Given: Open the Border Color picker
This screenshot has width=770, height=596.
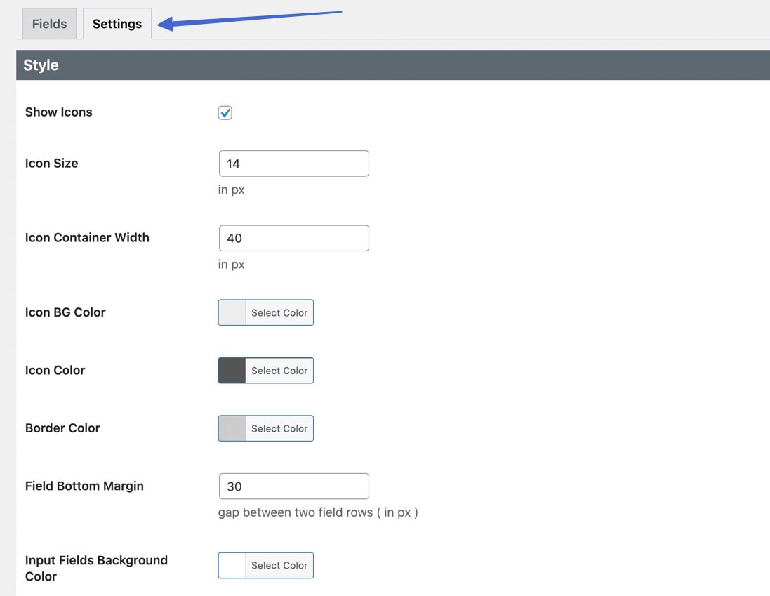Looking at the screenshot, I should coord(279,428).
